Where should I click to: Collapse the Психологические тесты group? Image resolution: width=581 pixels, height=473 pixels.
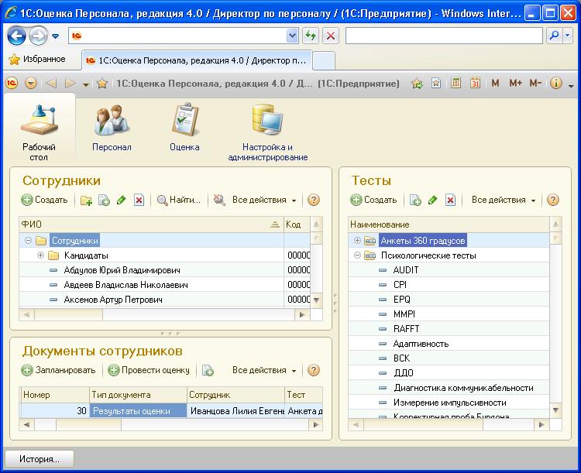(x=357, y=255)
